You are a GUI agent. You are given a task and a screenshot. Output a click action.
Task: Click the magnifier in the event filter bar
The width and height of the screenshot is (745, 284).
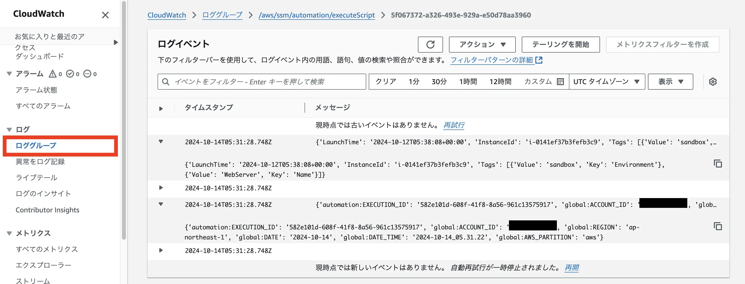pos(165,82)
